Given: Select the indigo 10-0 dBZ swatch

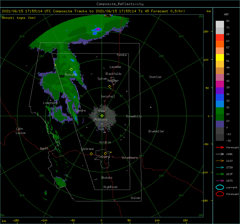Looking at the screenshot, I should (x=220, y=124).
